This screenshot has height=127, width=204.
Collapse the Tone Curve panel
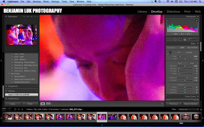[x=198, y=97]
